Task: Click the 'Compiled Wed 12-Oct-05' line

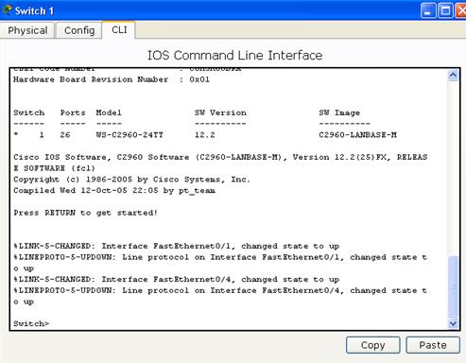Action: click(114, 190)
